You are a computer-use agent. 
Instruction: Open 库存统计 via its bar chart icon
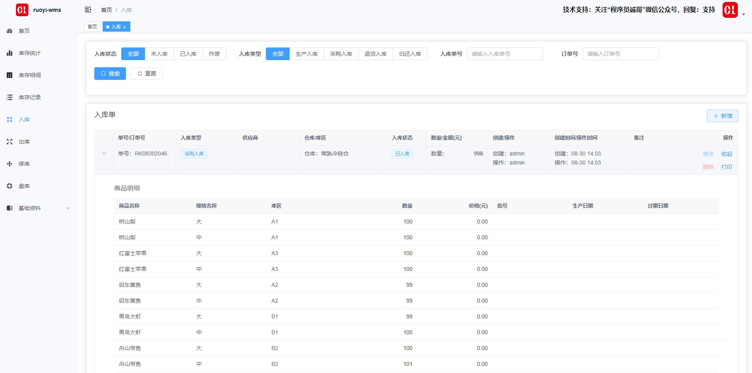click(x=10, y=53)
